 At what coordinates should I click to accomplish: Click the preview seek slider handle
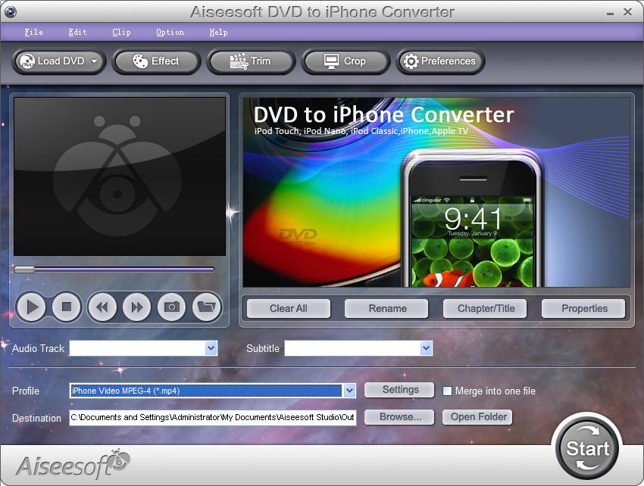pos(24,269)
